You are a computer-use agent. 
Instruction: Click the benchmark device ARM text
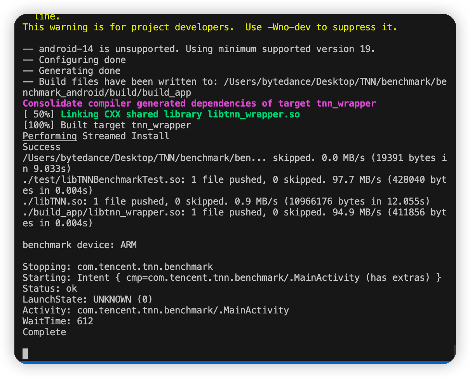80,245
